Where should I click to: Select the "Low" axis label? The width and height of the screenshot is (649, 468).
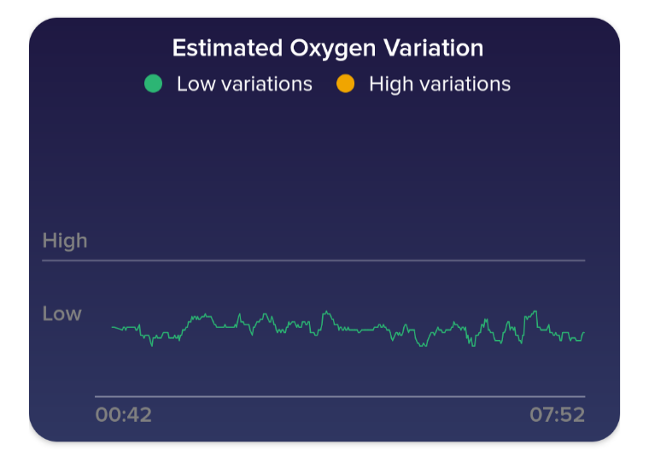pos(62,313)
